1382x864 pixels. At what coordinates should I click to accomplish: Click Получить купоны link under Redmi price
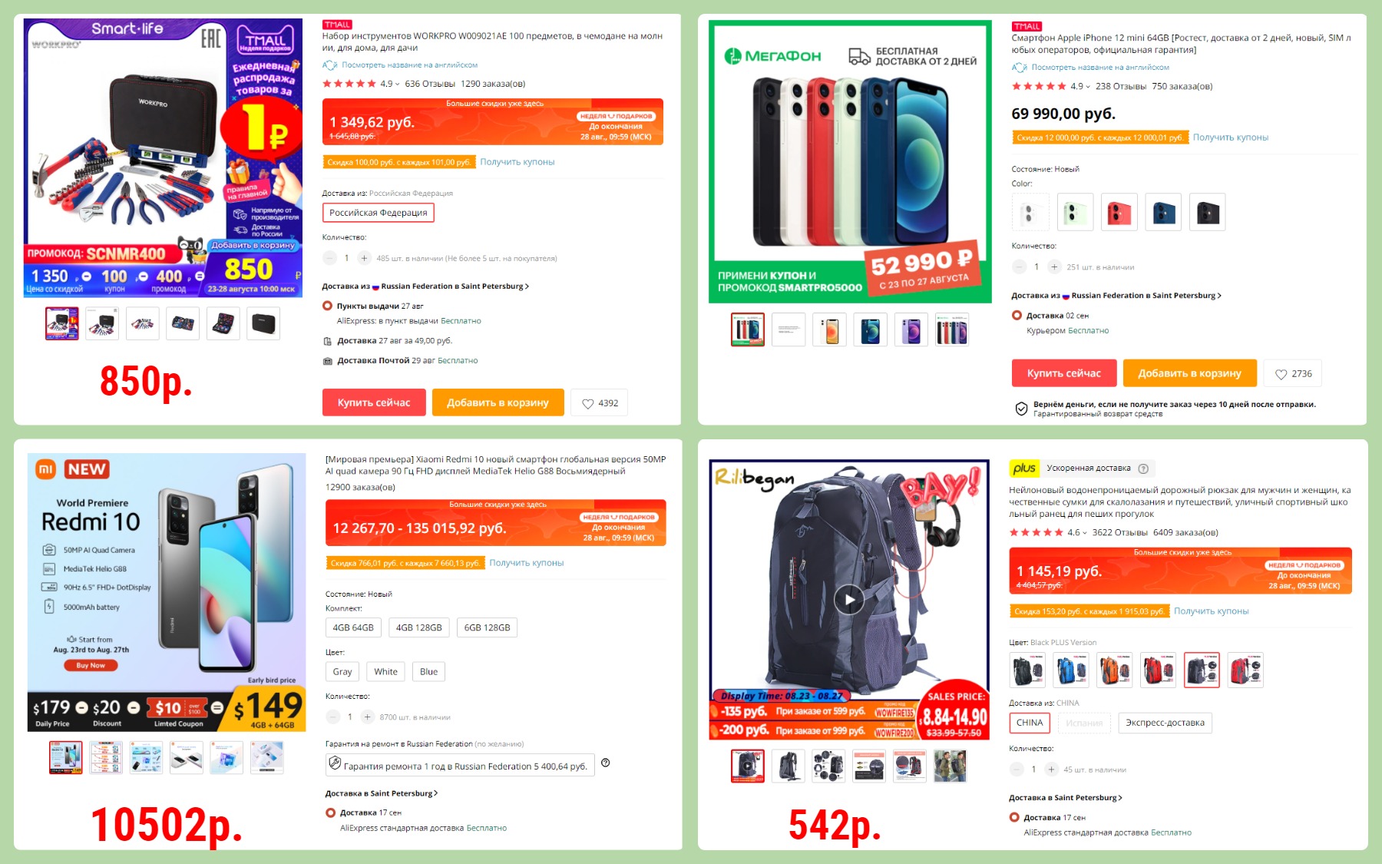527,563
